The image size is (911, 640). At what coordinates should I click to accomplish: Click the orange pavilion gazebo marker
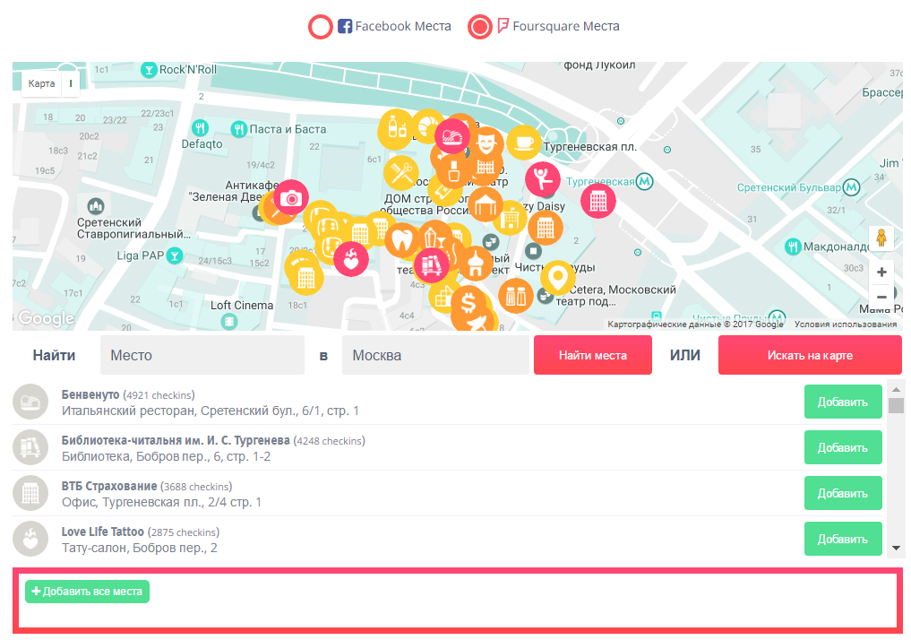pyautogui.click(x=486, y=204)
